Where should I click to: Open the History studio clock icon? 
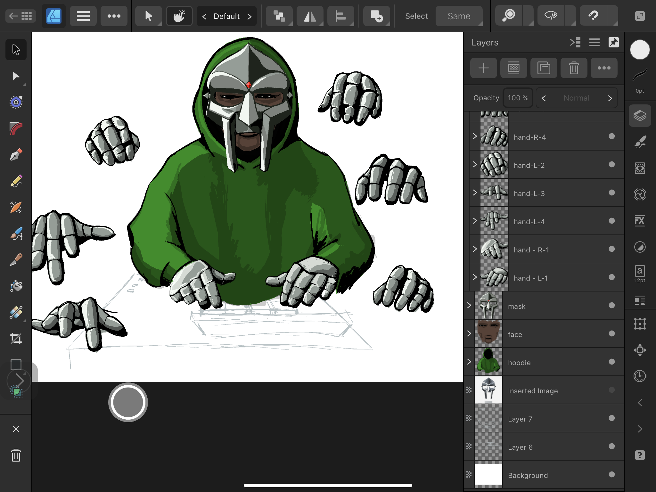pos(640,376)
